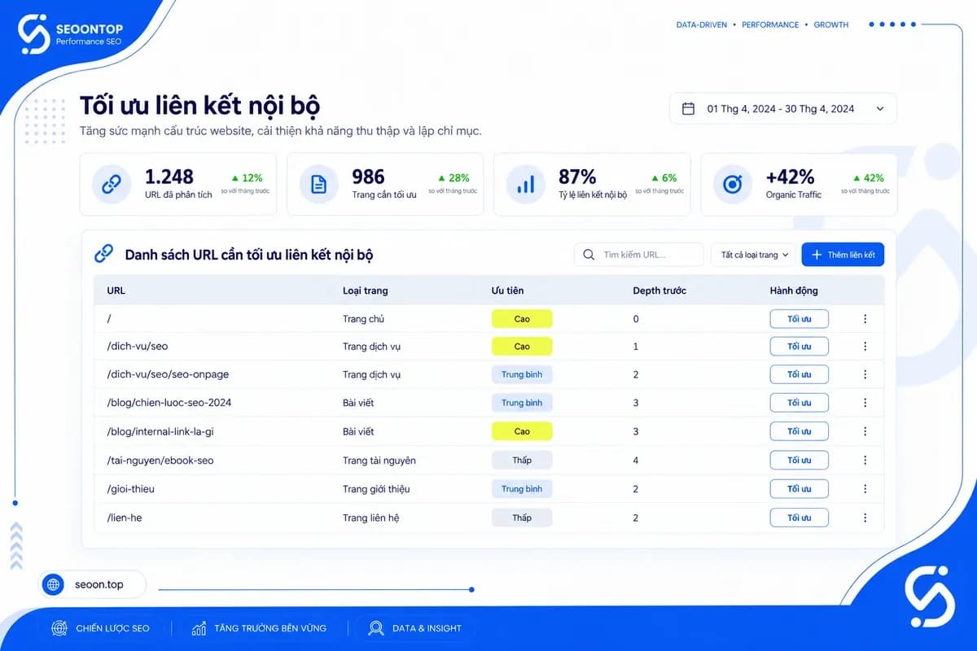Click the Data & Insight magnifier icon

click(x=375, y=628)
